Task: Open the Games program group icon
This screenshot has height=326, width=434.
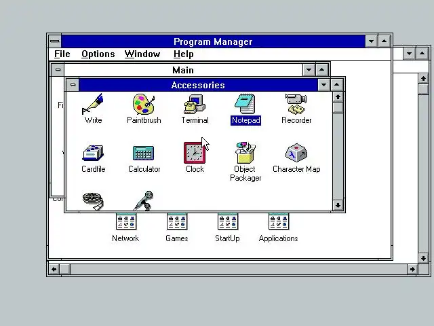Action: 177,221
